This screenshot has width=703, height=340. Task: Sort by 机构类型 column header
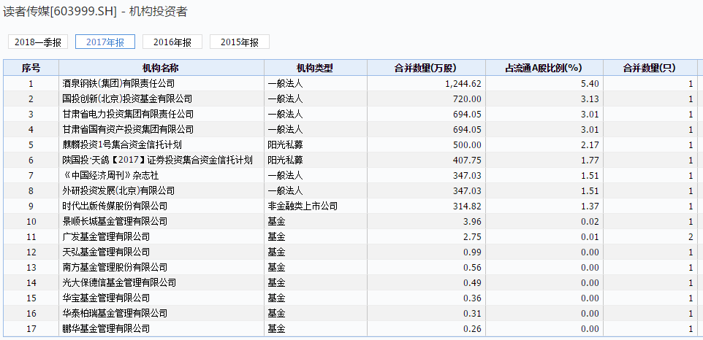click(314, 68)
